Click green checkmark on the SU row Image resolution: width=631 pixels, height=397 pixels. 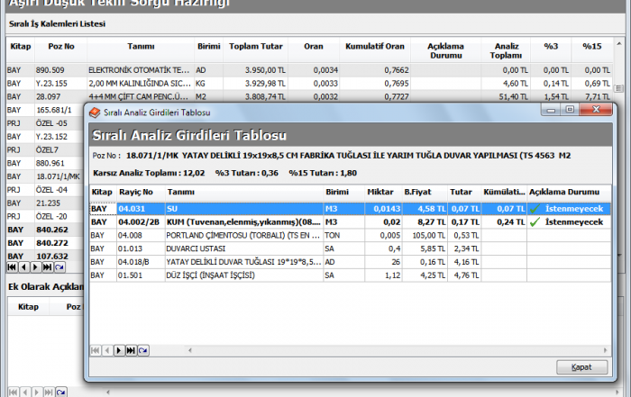click(535, 209)
